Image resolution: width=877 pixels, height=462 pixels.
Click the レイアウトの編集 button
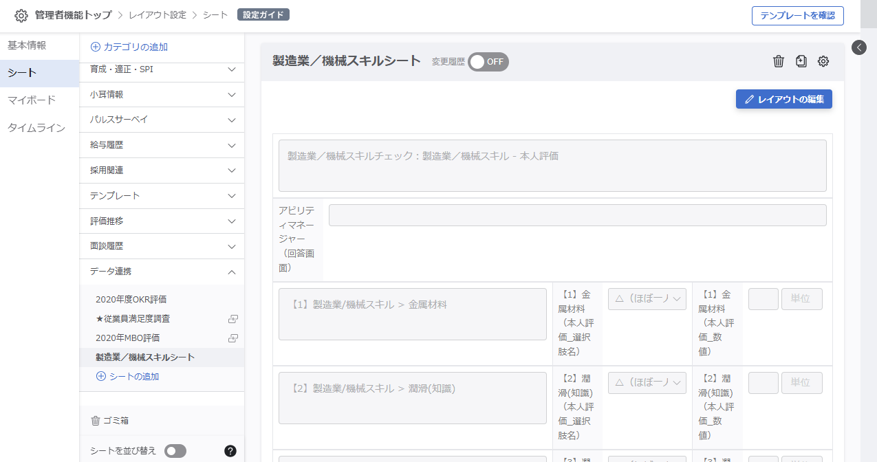783,99
